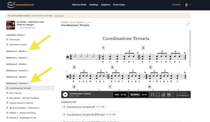The image size is (210, 122).
Task: Go to Drum Camp page
Action: [119, 5]
